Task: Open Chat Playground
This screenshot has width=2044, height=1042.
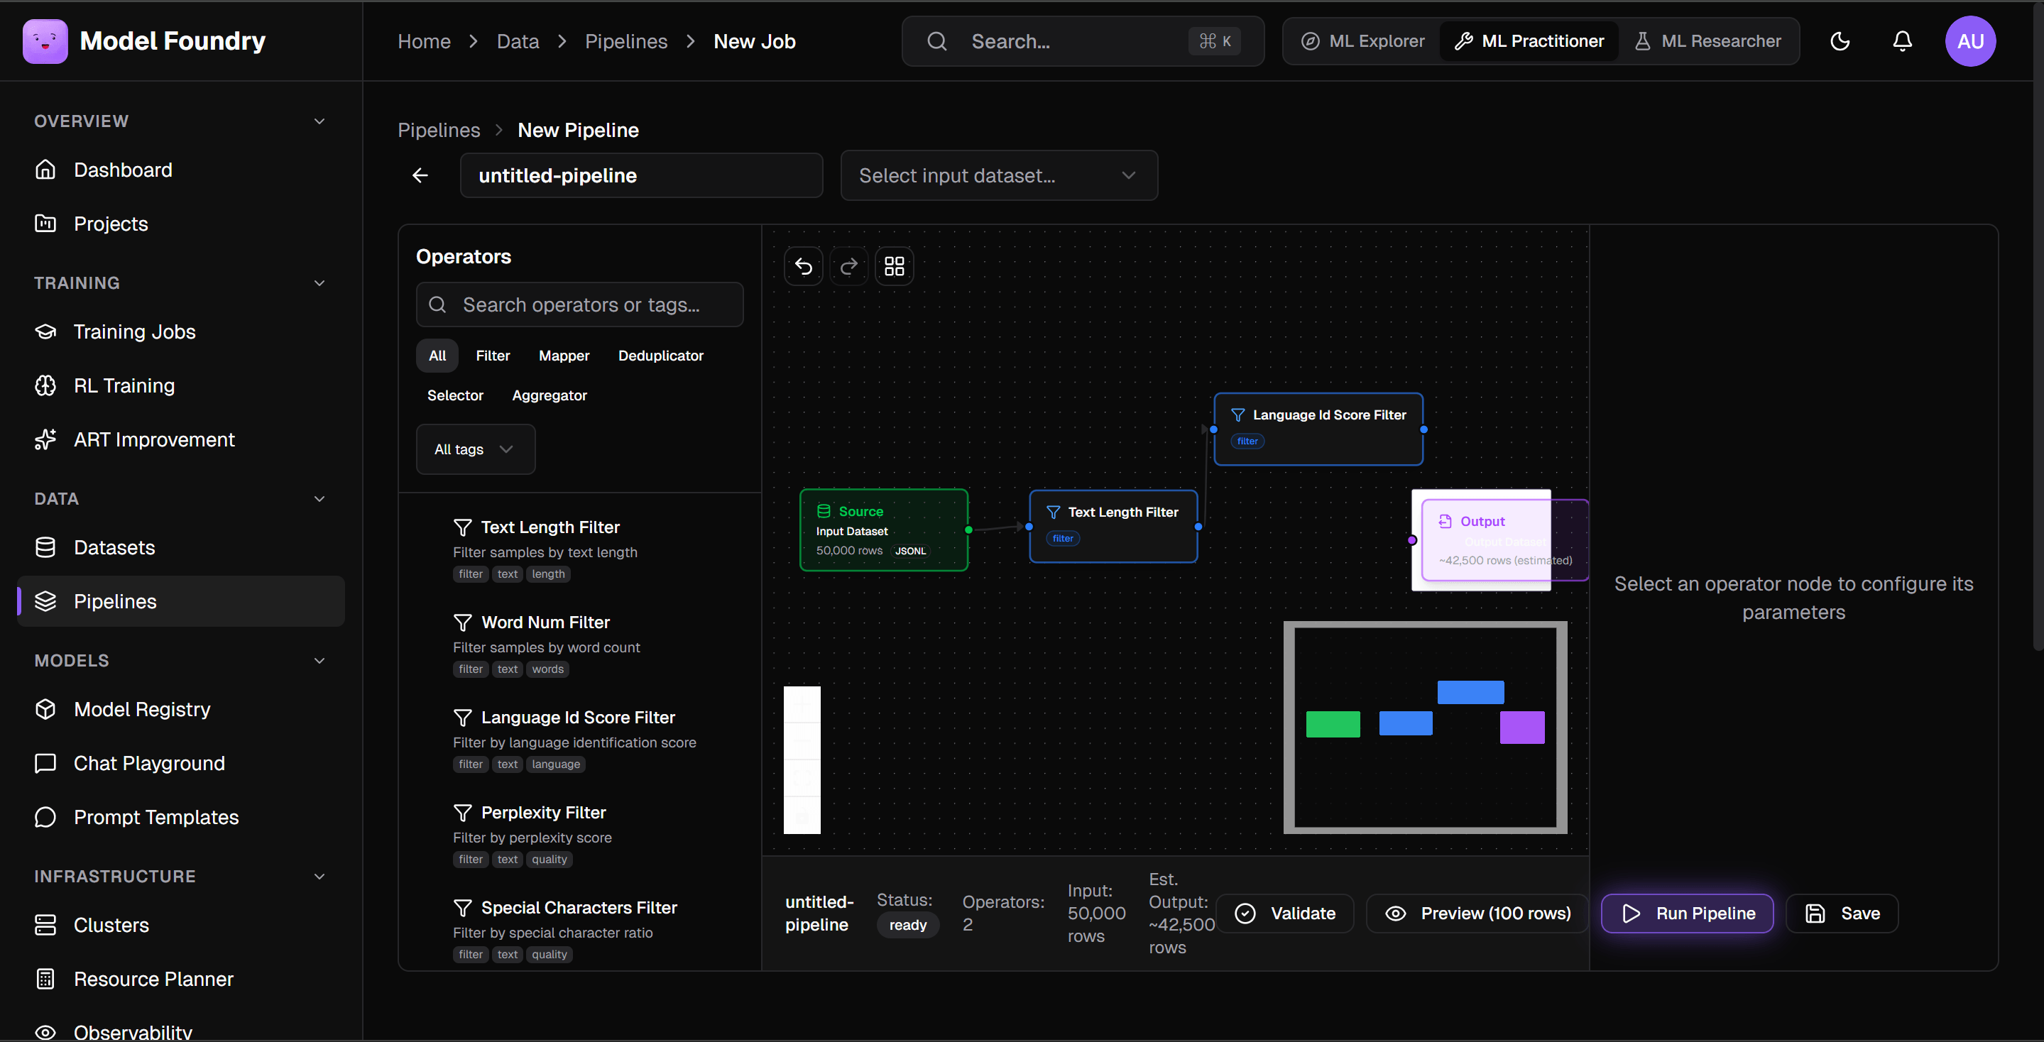Action: pos(181,763)
